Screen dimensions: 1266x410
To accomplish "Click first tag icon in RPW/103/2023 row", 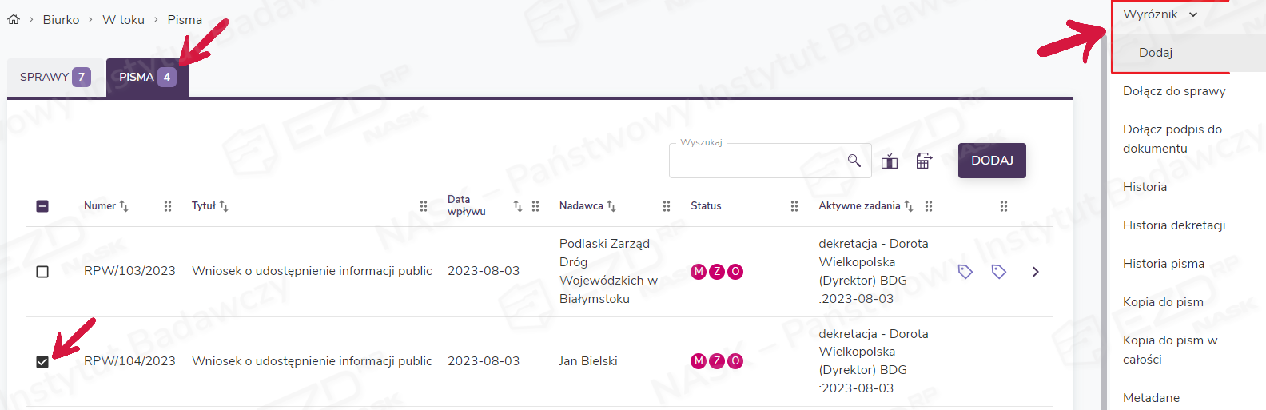I will click(x=965, y=272).
